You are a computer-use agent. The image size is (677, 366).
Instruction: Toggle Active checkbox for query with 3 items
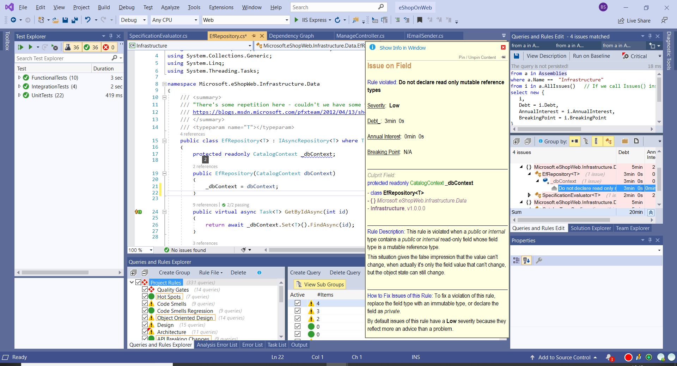(298, 311)
